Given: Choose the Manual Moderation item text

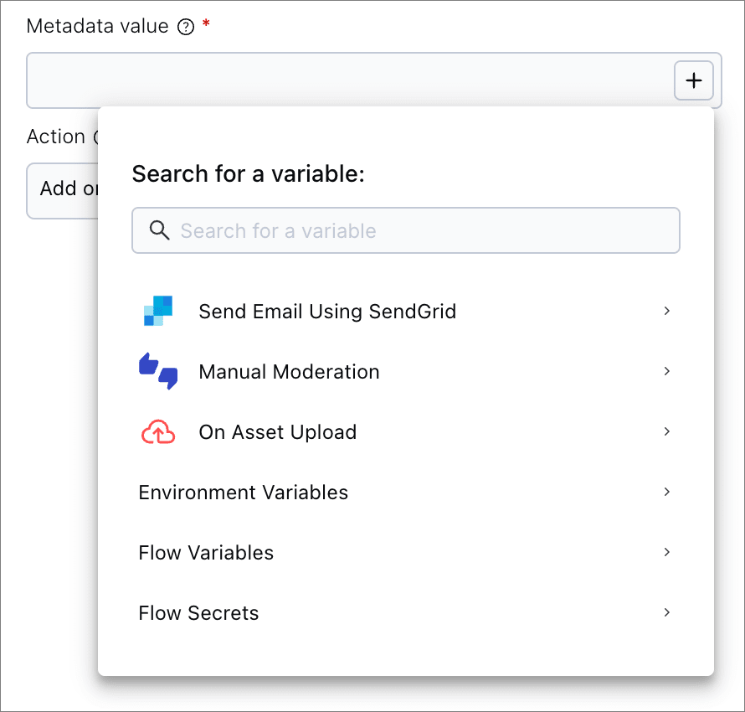Looking at the screenshot, I should pos(289,372).
